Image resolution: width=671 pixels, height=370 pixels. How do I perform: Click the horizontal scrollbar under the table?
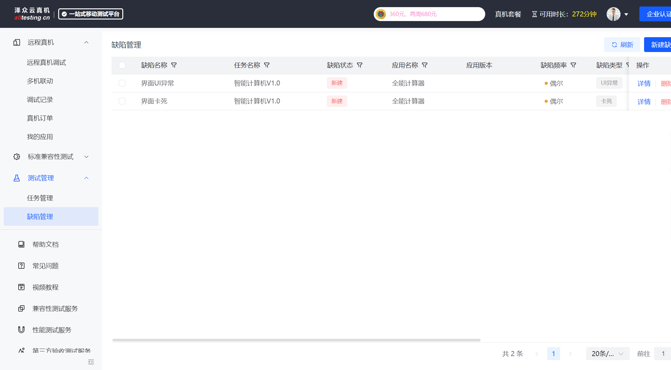pos(296,340)
